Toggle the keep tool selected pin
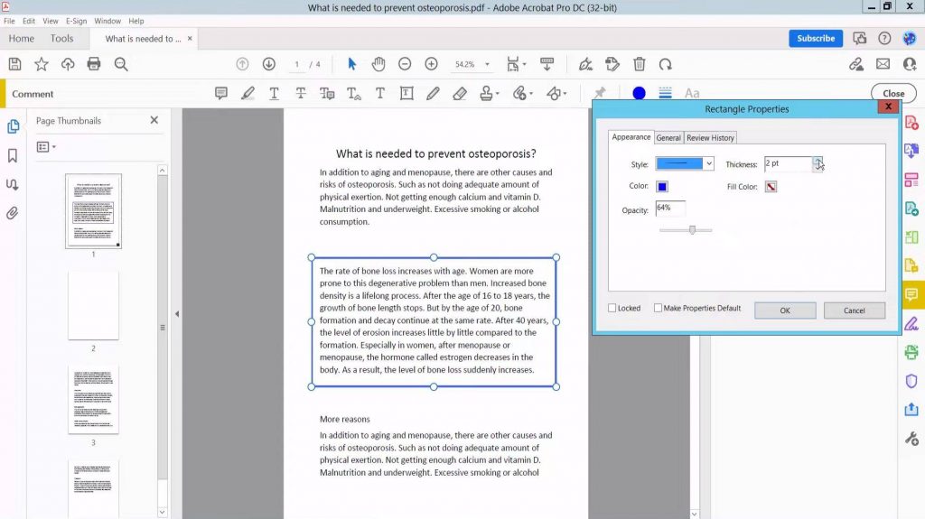925x519 pixels. 600,93
